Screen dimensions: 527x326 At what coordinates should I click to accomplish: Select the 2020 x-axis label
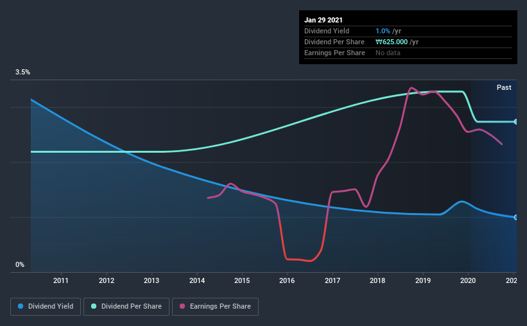click(x=468, y=280)
